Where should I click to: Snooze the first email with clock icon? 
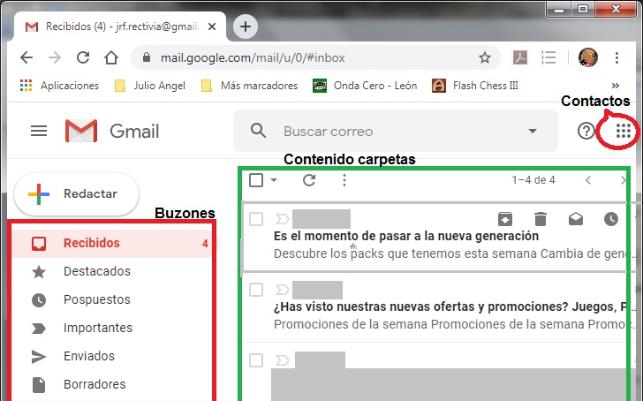(x=611, y=219)
